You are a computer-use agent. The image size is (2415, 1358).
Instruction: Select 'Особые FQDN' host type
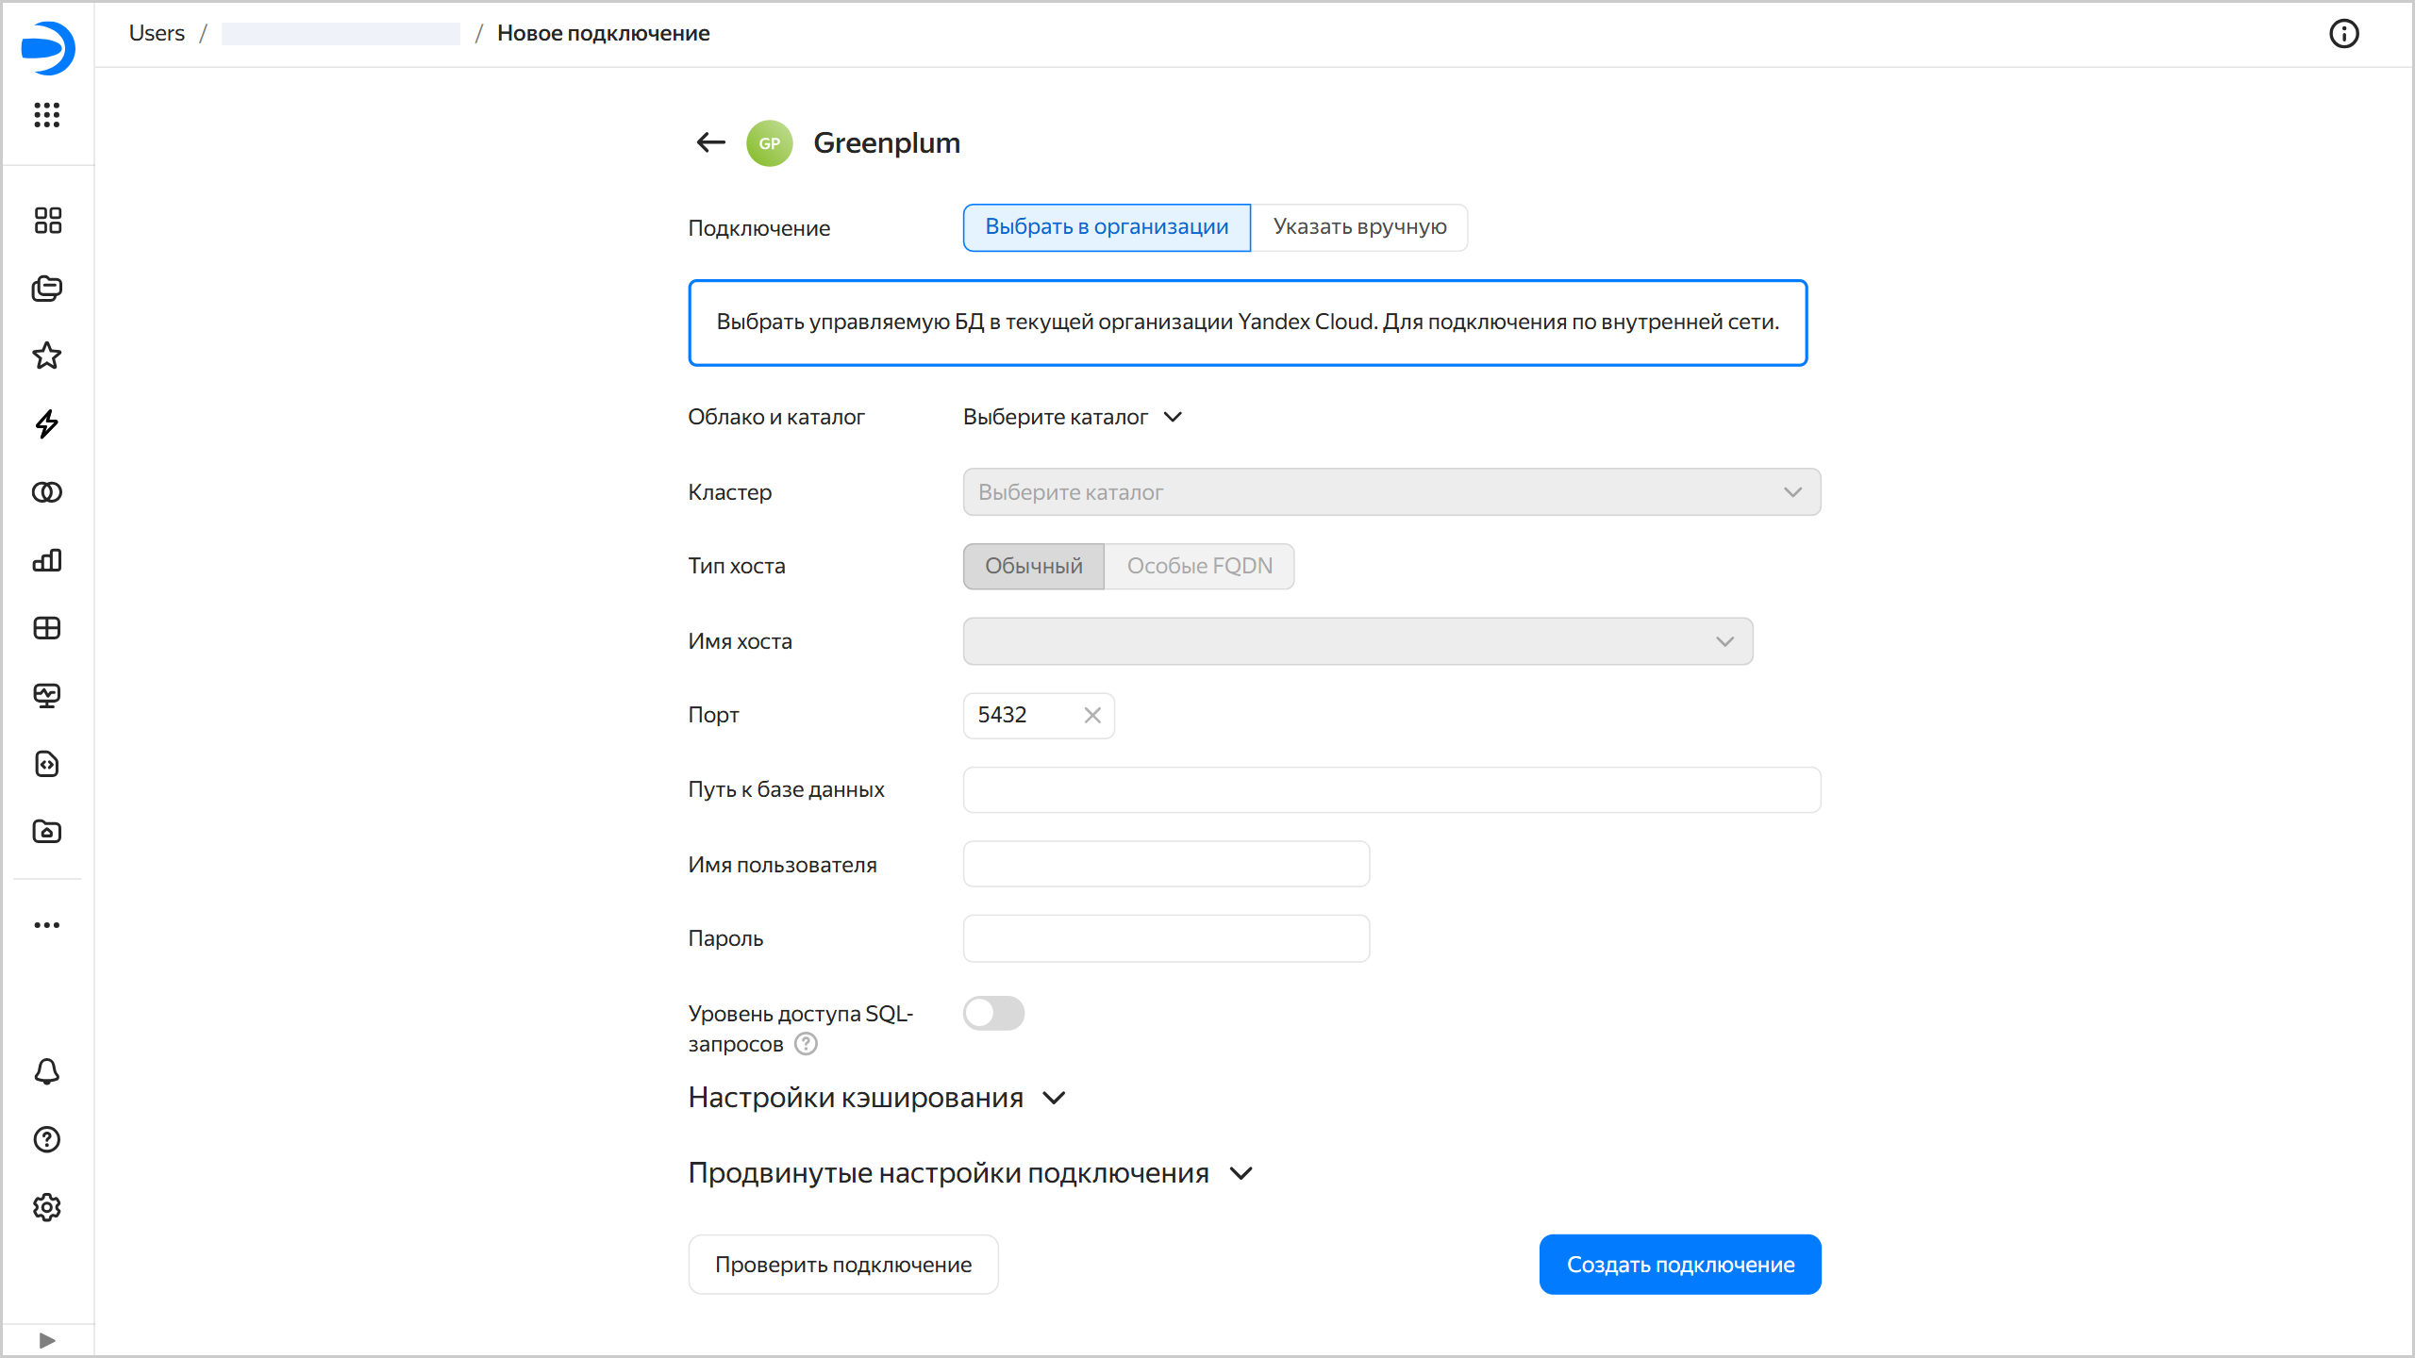click(1199, 566)
